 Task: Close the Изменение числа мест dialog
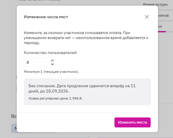click(x=147, y=17)
